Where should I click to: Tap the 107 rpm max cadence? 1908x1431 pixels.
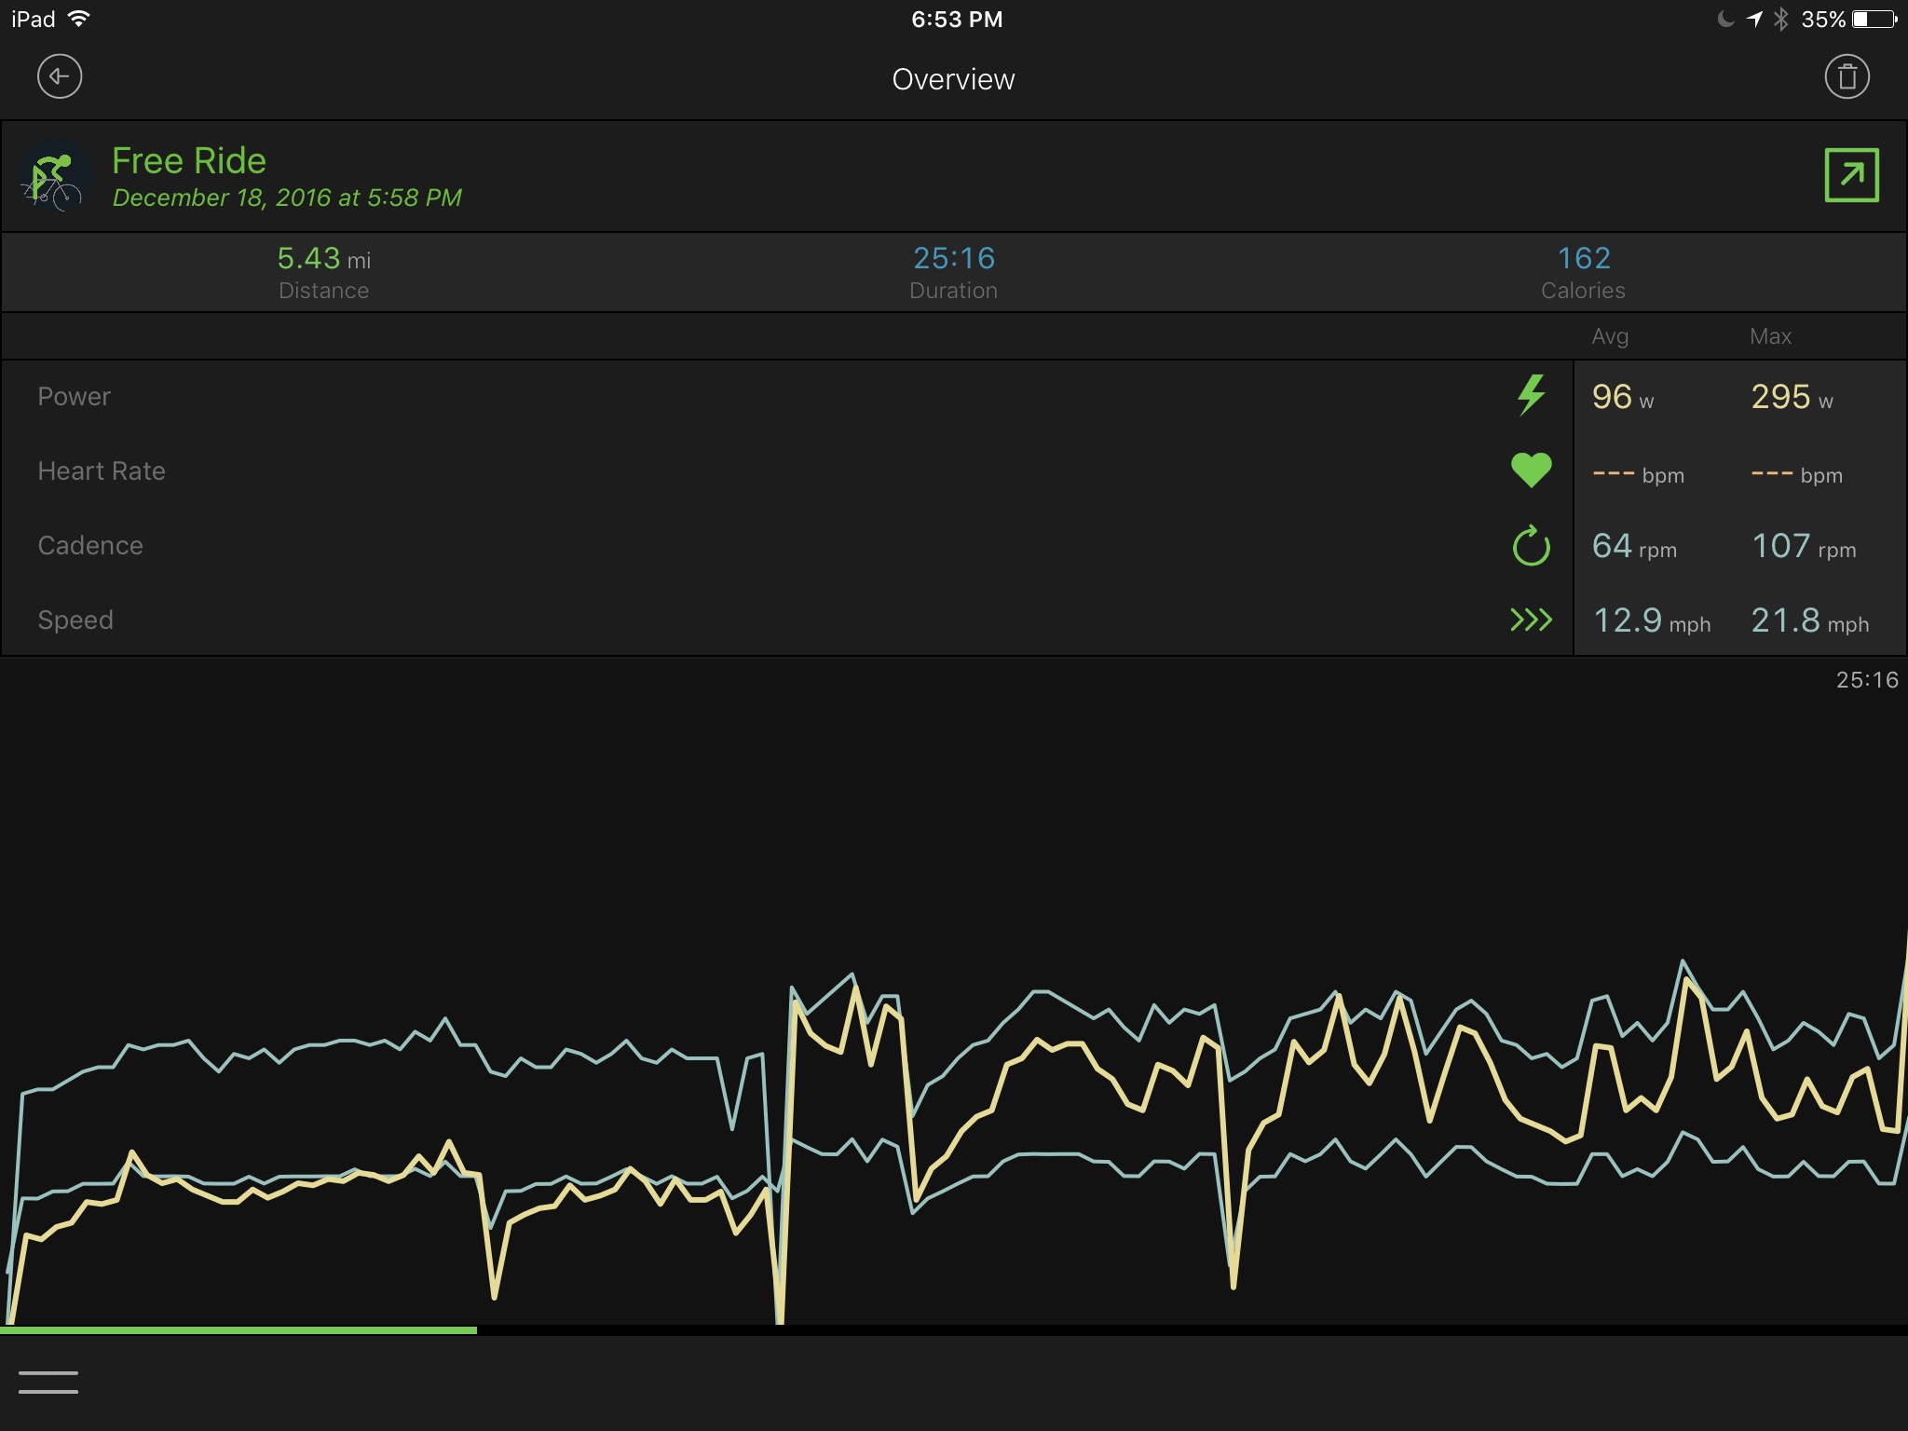click(1804, 546)
